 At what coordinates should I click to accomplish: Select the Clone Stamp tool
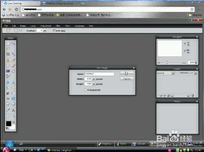point(8,60)
